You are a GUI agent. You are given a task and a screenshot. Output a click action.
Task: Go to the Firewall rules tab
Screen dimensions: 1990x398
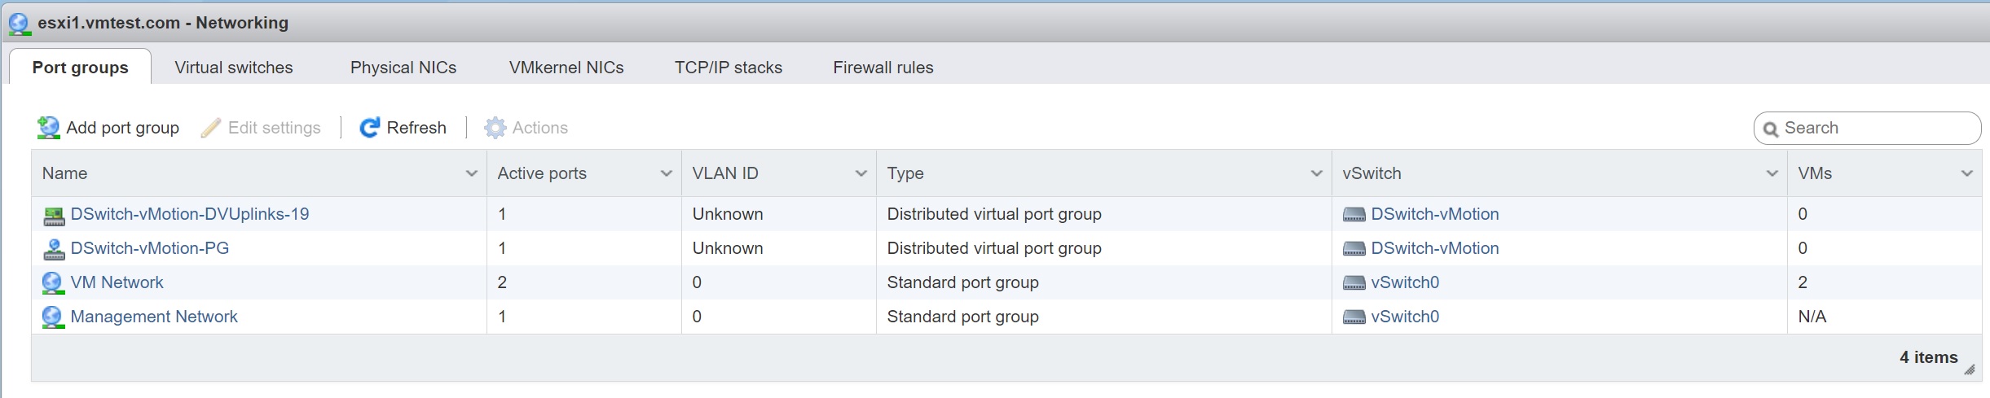pyautogui.click(x=883, y=68)
